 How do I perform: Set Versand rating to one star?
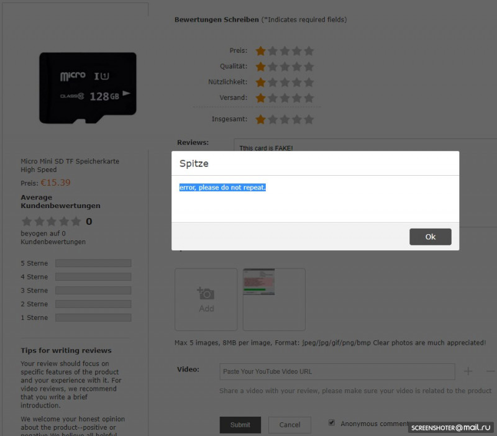point(260,98)
